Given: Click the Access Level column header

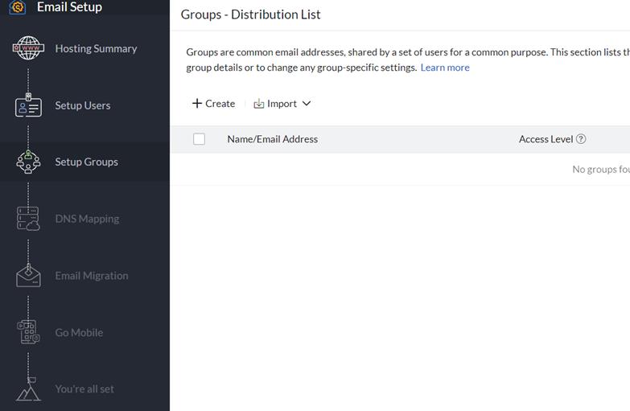Looking at the screenshot, I should coord(546,139).
